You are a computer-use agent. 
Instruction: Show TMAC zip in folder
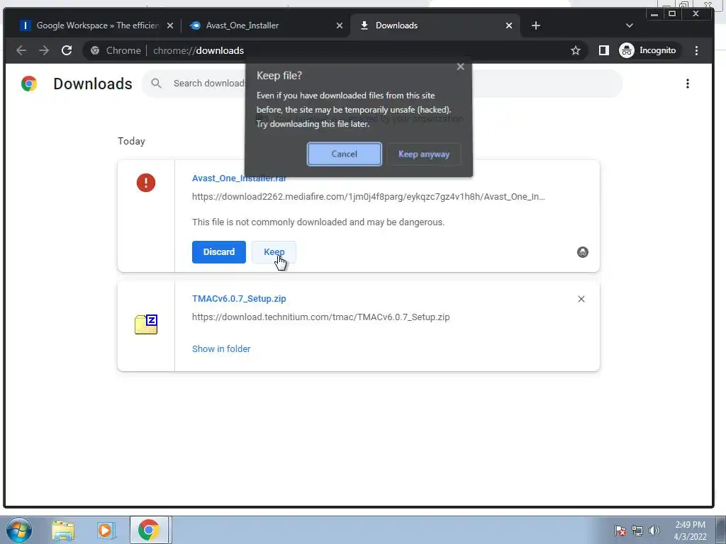click(221, 348)
